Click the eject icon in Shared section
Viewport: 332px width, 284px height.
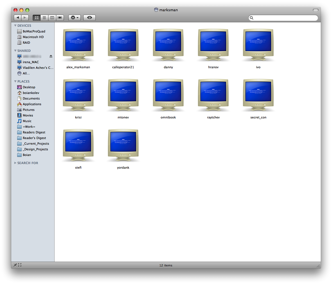[51, 56]
